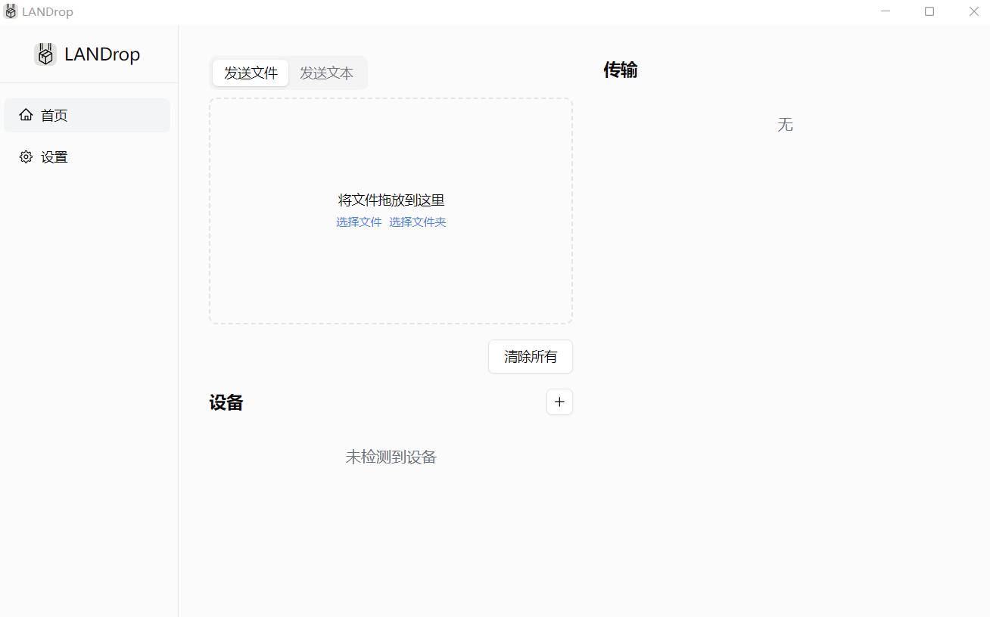Click the dashed file drop zone area

[391, 280]
